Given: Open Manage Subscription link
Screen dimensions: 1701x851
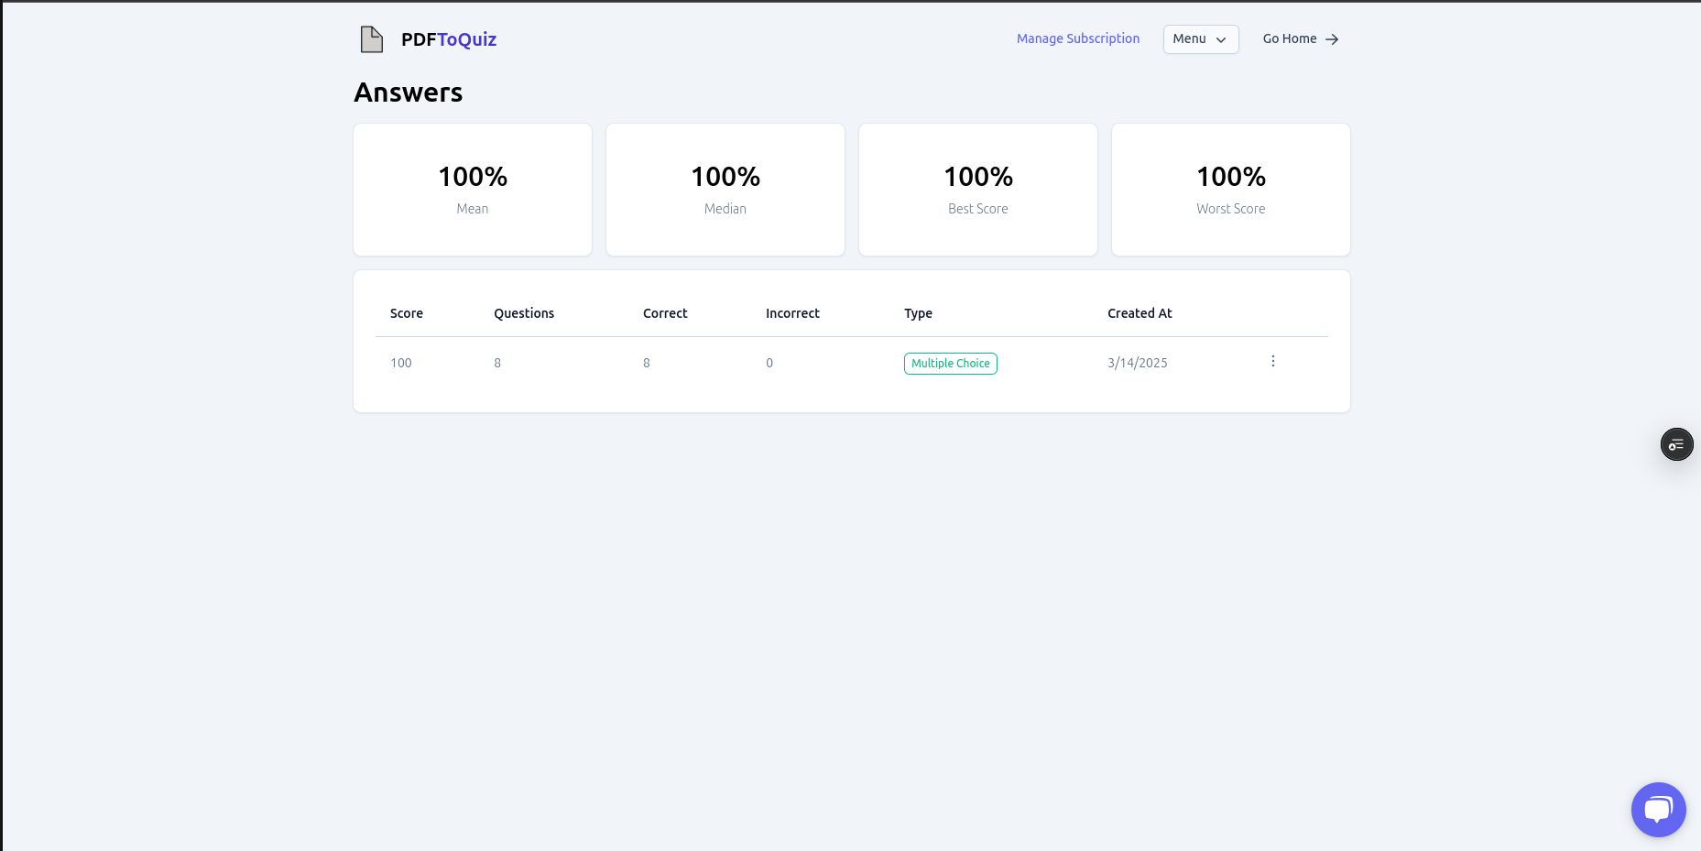Looking at the screenshot, I should pyautogui.click(x=1077, y=38).
